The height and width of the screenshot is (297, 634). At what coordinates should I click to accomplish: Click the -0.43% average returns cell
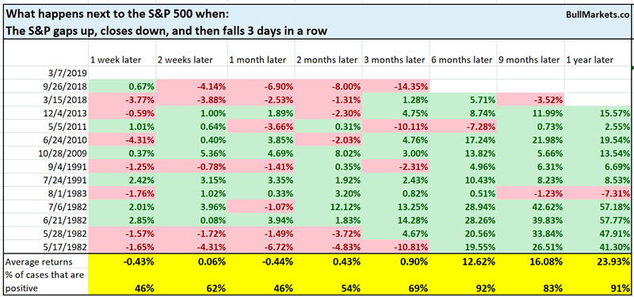point(122,261)
